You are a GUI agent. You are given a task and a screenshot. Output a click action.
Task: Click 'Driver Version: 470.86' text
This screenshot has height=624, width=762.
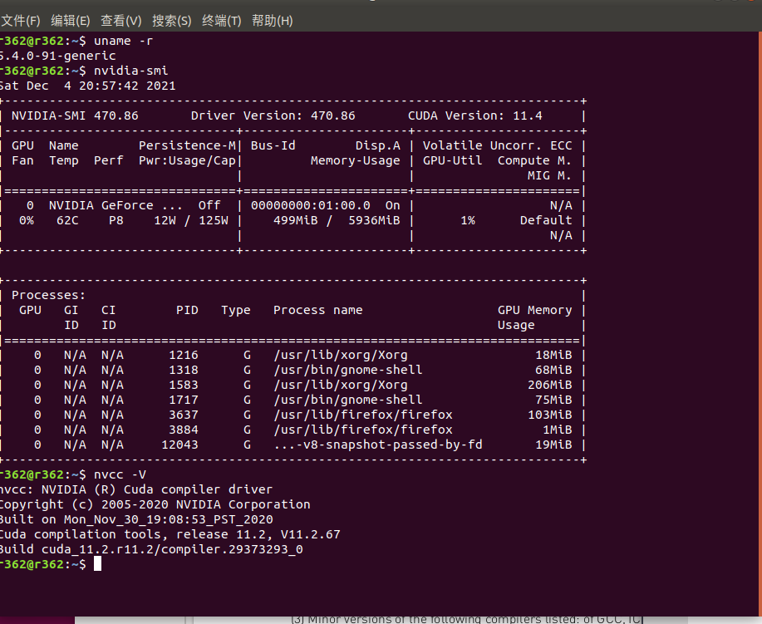click(x=273, y=115)
